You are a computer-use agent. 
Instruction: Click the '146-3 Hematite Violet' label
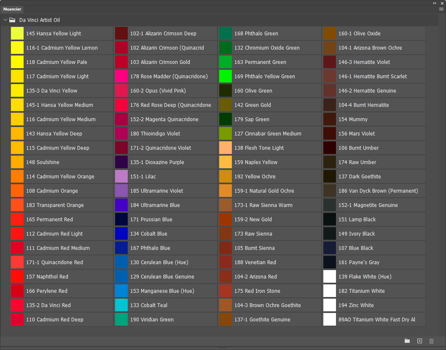pos(364,62)
